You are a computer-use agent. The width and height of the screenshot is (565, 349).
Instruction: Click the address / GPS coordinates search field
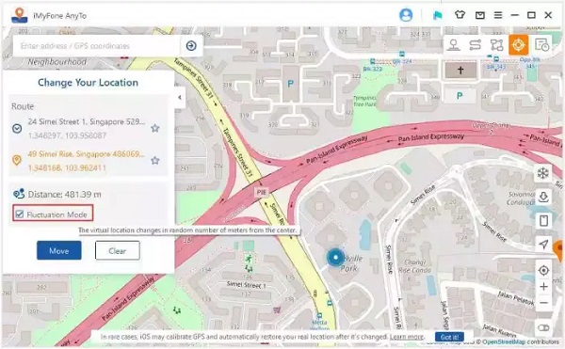(x=97, y=46)
